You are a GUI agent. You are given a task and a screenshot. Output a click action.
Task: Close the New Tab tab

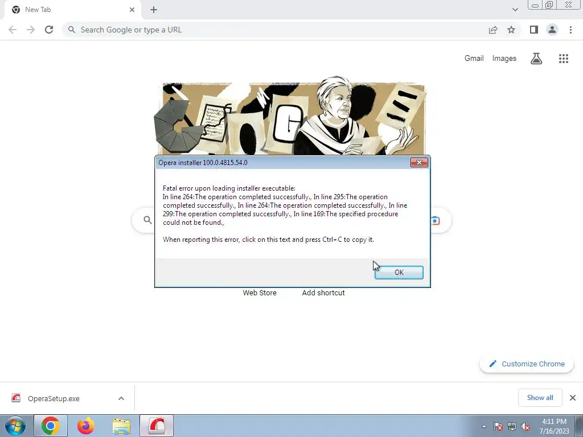(132, 10)
